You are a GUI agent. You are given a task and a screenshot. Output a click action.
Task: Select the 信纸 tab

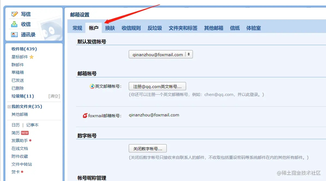pos(235,28)
